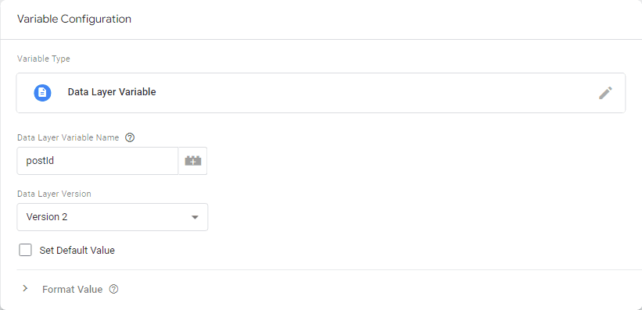Click the dropdown arrow beside Version 2
642x310 pixels.
(195, 218)
